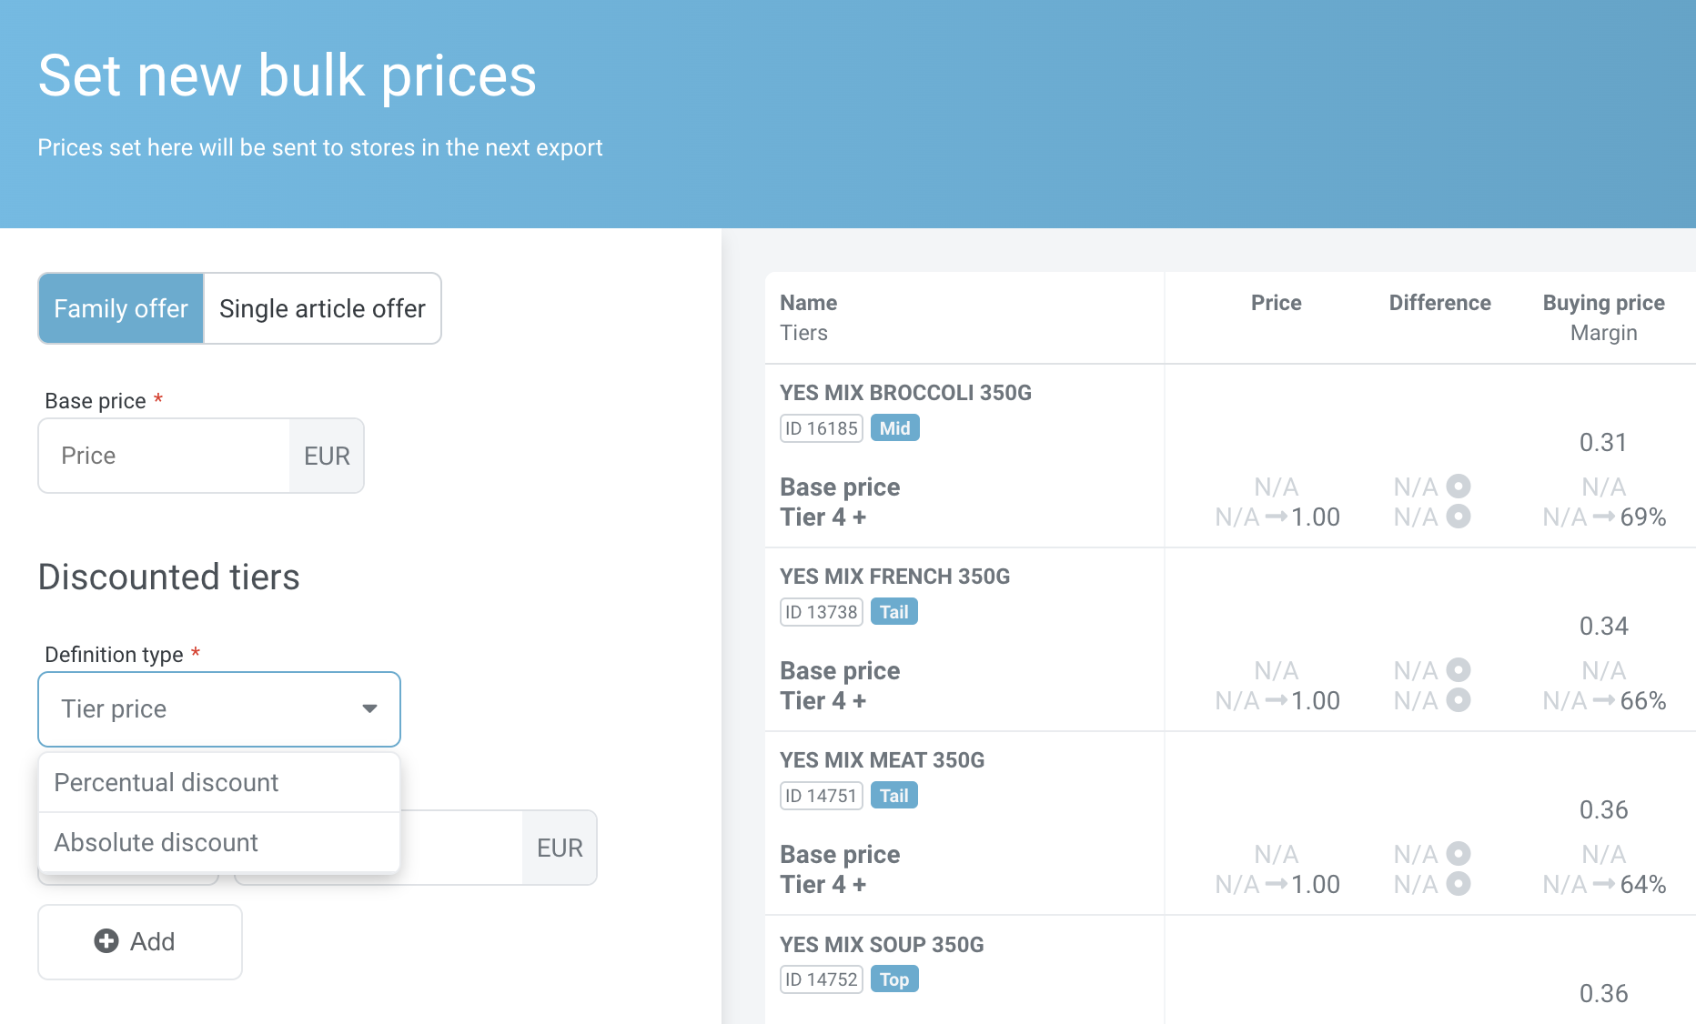The height and width of the screenshot is (1024, 1696).
Task: Click the Add tier button
Action: [x=140, y=942]
